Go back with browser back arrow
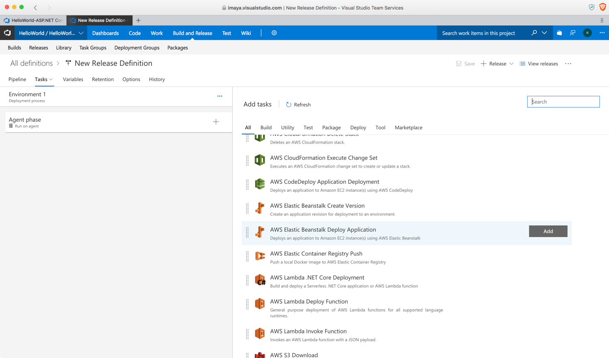The image size is (609, 358). tap(36, 7)
